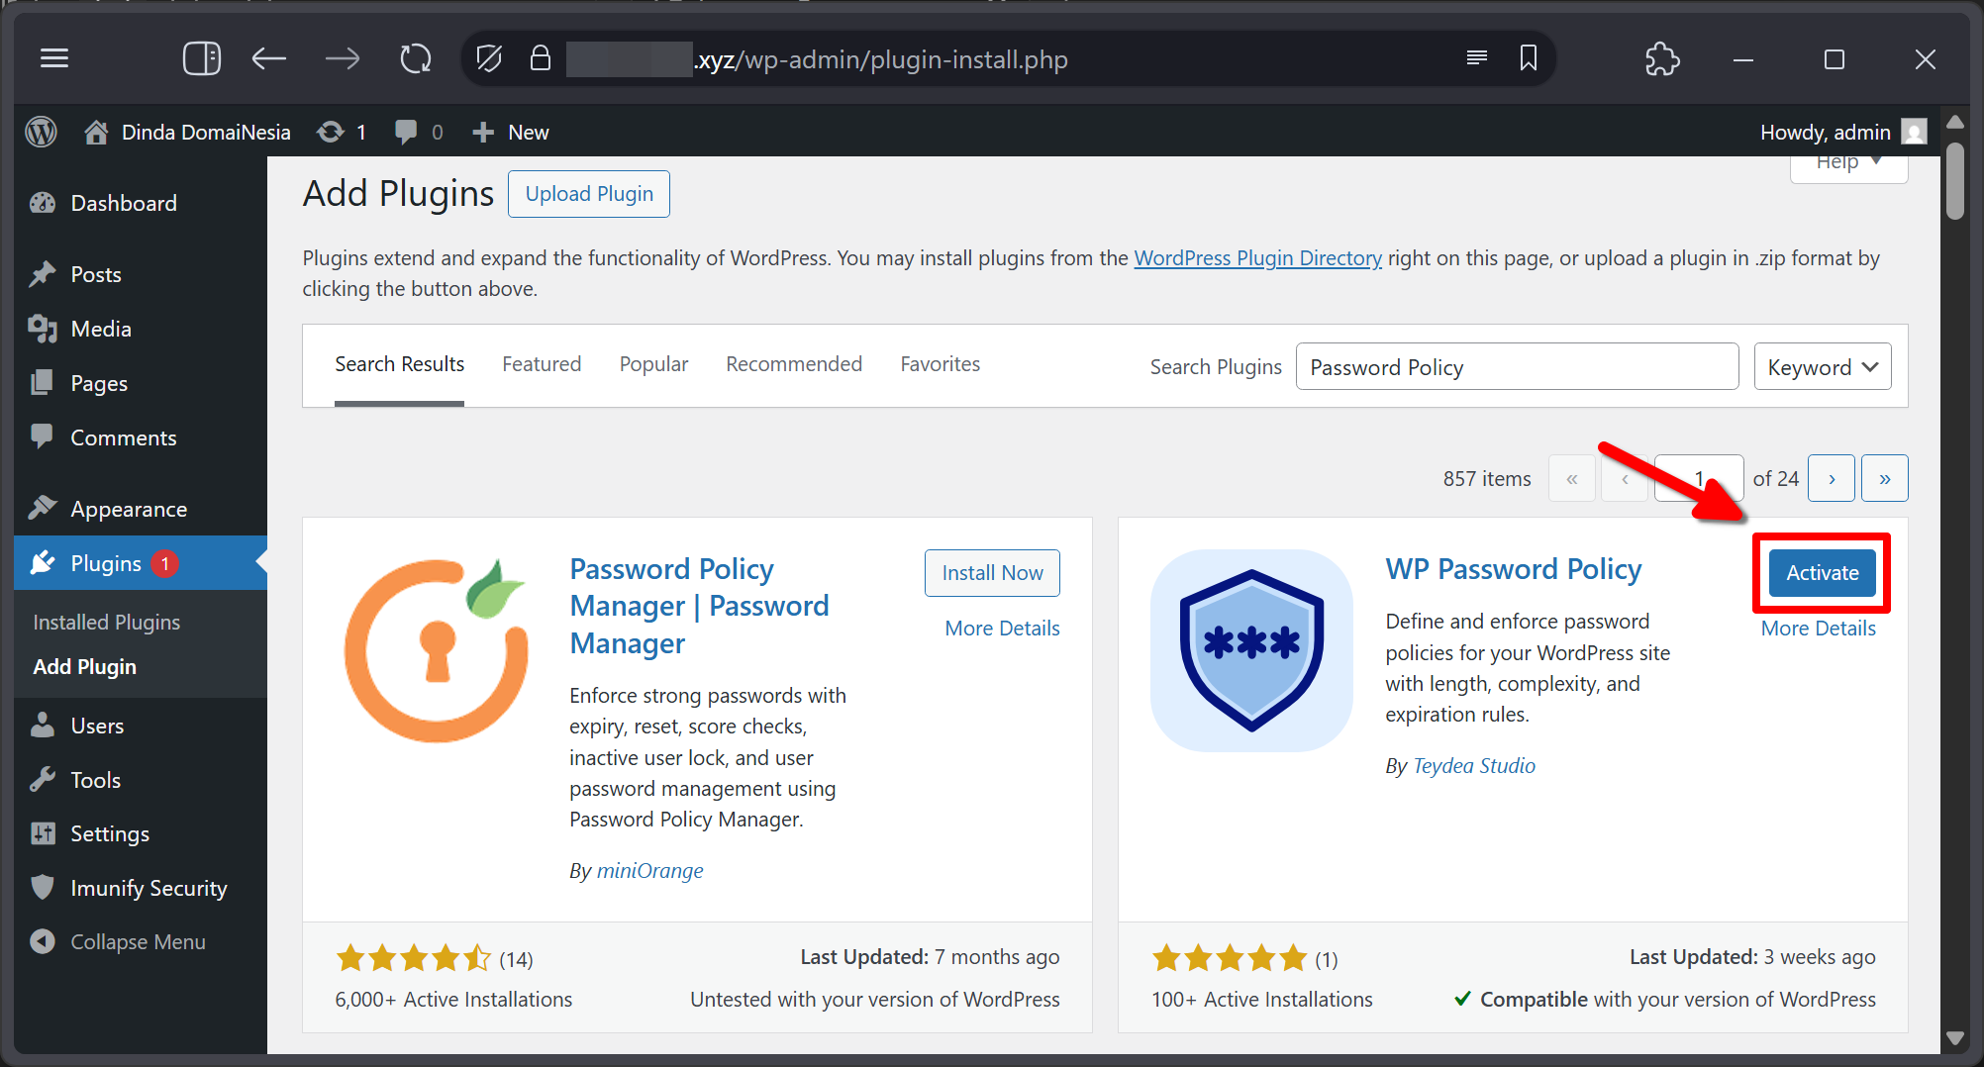Screen dimensions: 1984x1067
Task: Click the WP Password Policy shield logo
Action: click(1251, 650)
